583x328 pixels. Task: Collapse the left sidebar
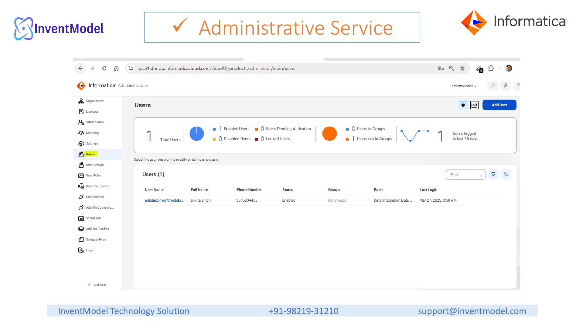pos(97,285)
